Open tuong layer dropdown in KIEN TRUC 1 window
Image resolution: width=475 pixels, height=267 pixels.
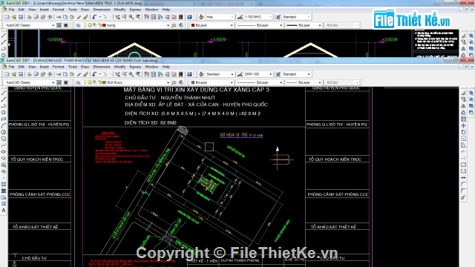[x=168, y=25]
